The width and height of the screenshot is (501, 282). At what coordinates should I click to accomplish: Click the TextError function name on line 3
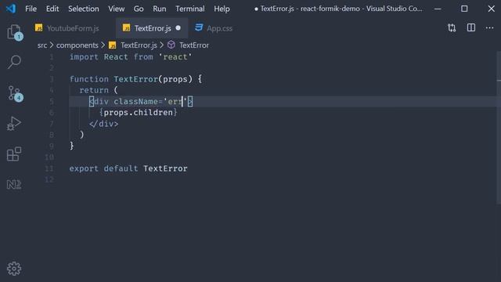click(135, 79)
